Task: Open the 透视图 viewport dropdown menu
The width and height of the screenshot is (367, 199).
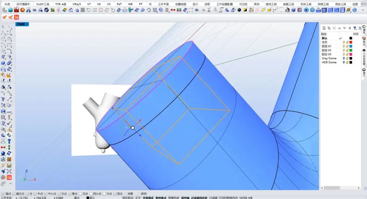Action: (27, 24)
